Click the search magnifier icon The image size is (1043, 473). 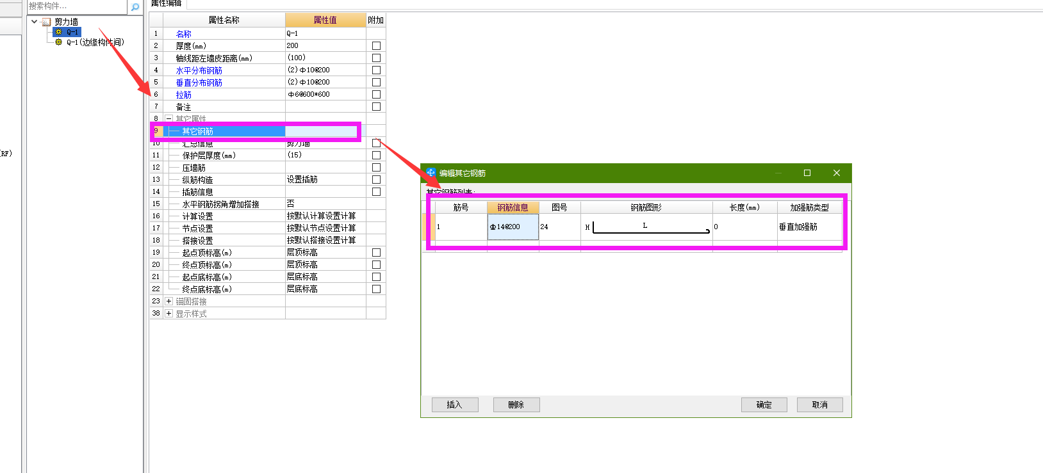tap(135, 7)
